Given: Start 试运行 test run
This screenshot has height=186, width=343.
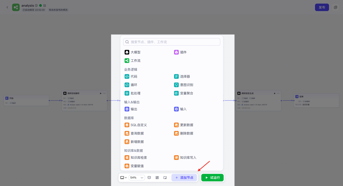Looking at the screenshot, I should [212, 178].
